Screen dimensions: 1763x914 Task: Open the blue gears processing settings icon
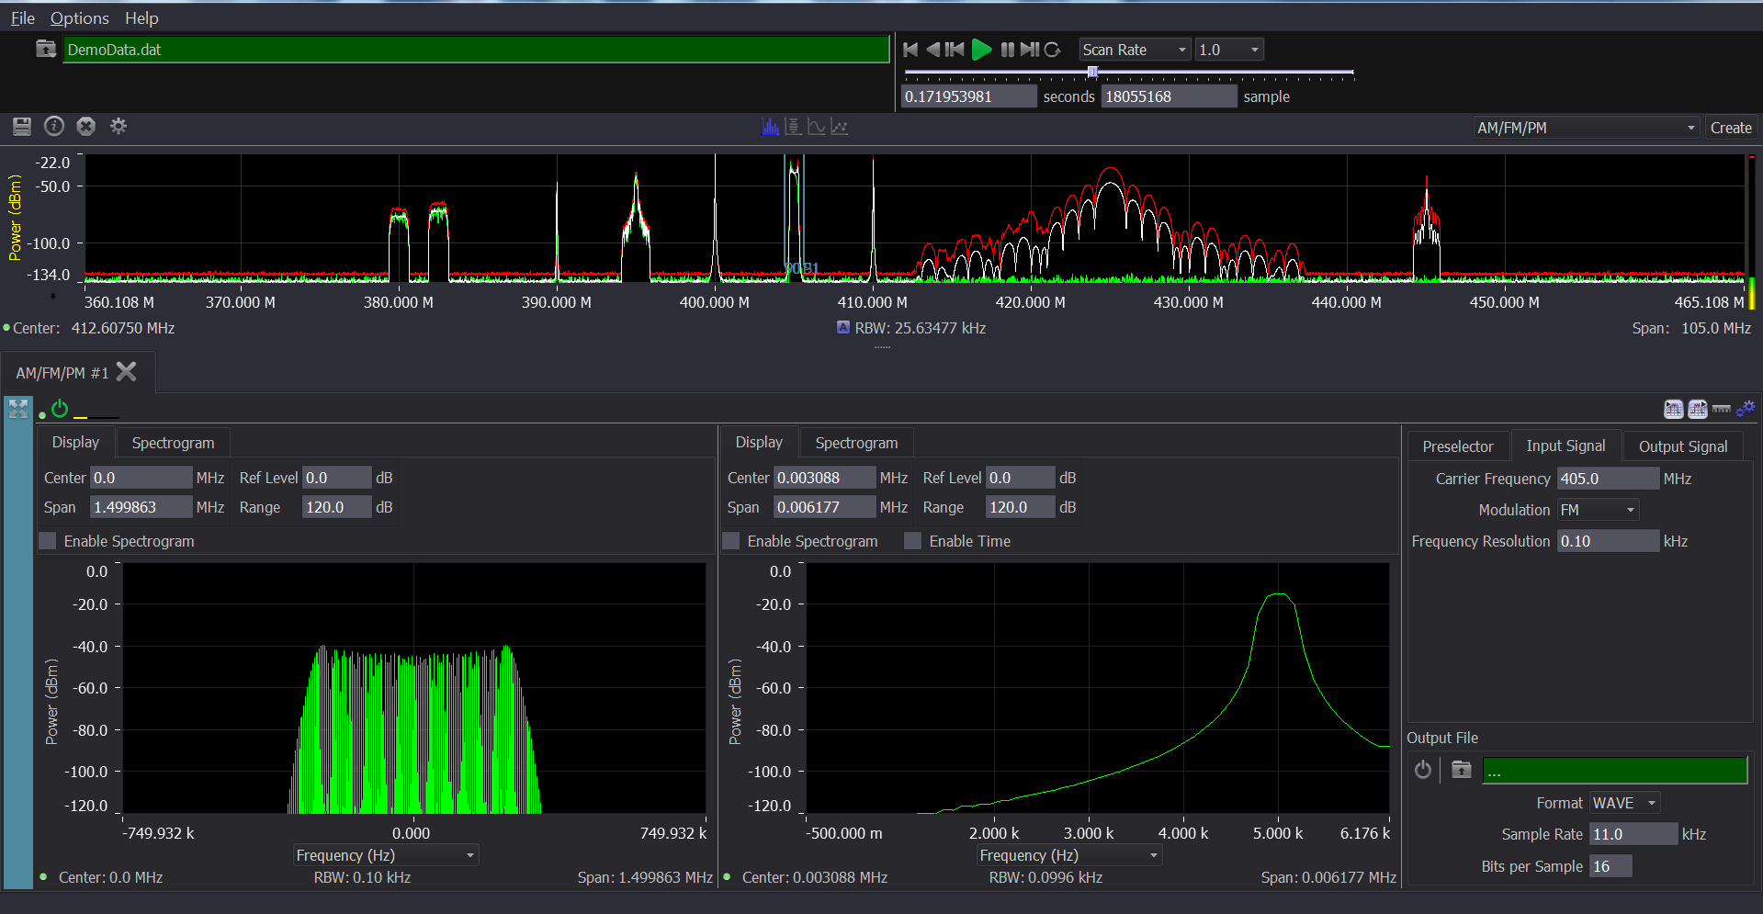(x=1746, y=409)
